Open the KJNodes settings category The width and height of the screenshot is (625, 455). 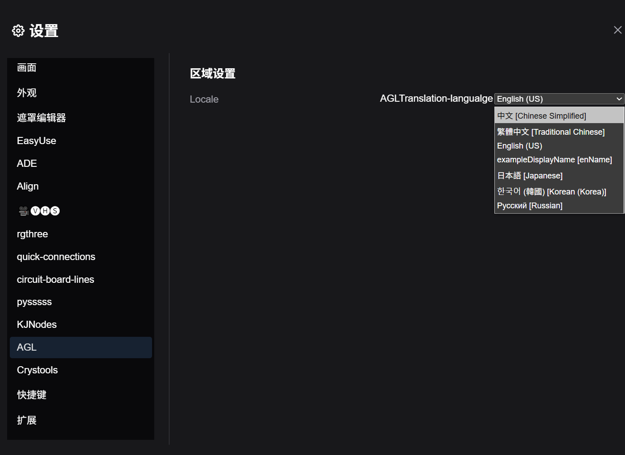[37, 325]
